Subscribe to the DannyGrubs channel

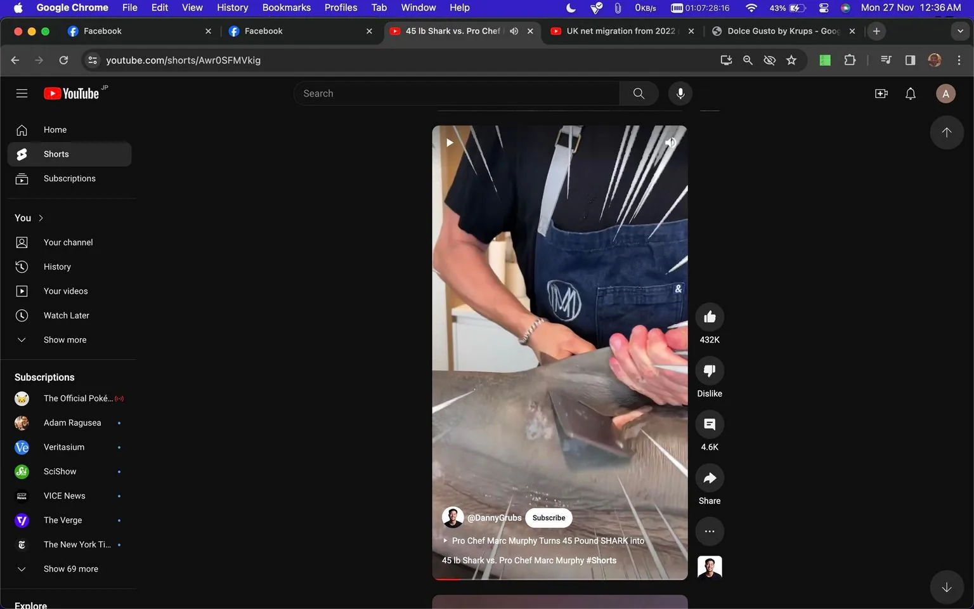click(x=548, y=518)
